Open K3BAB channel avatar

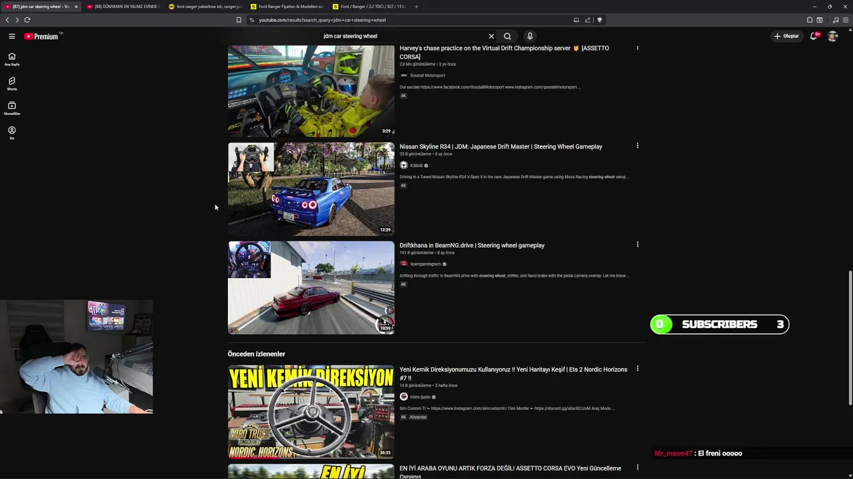click(x=403, y=165)
